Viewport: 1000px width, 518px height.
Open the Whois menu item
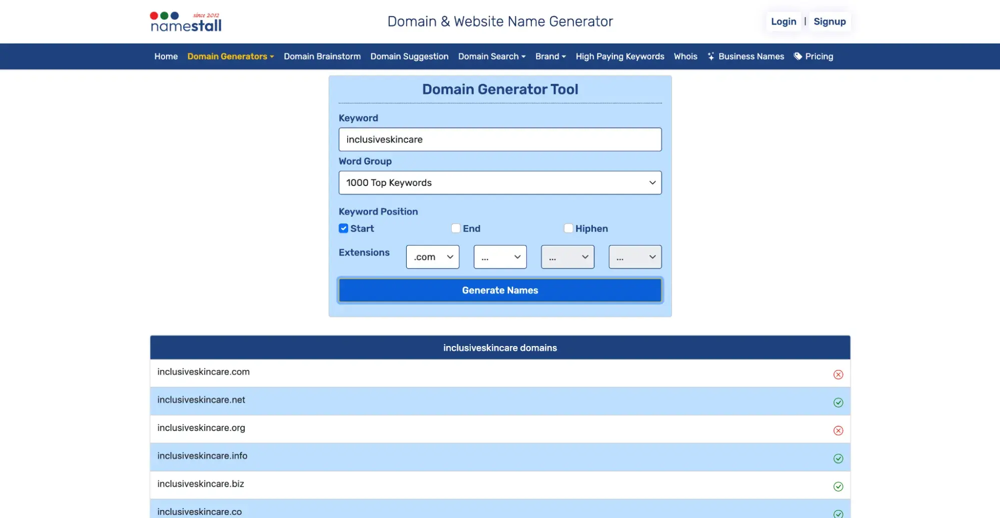[685, 56]
